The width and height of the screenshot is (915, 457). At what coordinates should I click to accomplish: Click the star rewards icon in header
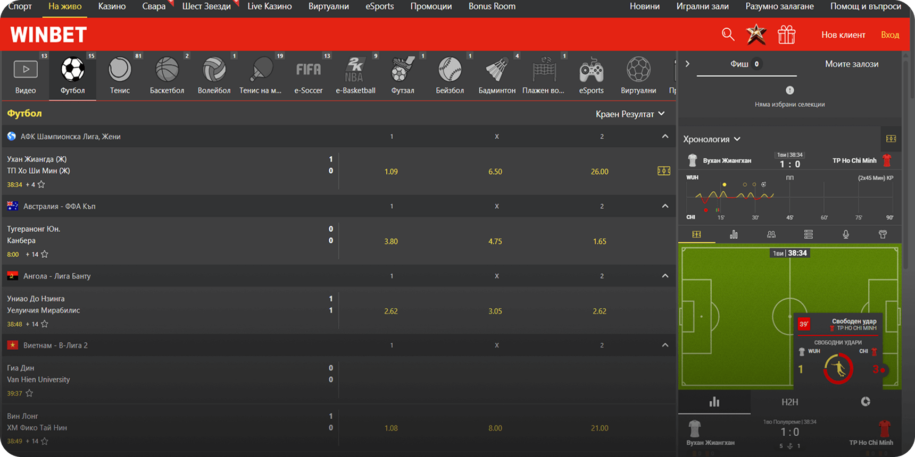pos(756,35)
